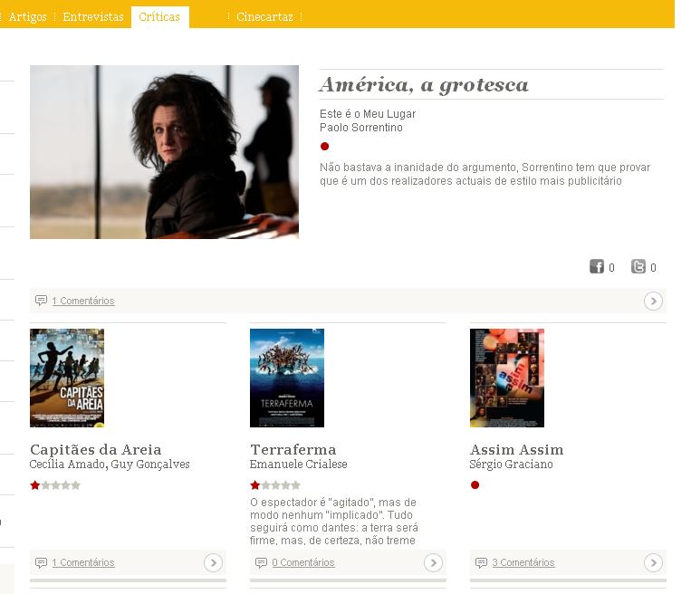Image resolution: width=691 pixels, height=594 pixels.
Task: Open the featured Sean Penn film still
Action: tap(165, 152)
